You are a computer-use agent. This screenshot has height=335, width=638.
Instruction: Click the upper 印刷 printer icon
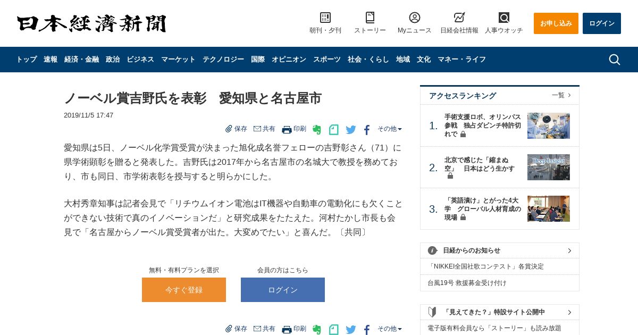pos(287,129)
